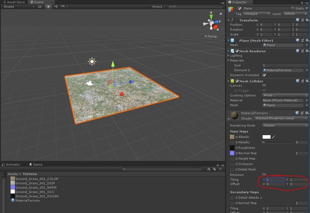Expand the Lighting foldout
The width and height of the screenshot is (310, 213).
point(228,56)
